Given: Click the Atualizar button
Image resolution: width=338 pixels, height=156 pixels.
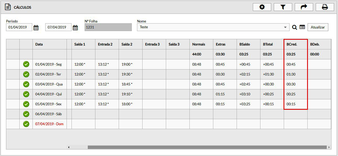Looking at the screenshot, I should [x=318, y=27].
